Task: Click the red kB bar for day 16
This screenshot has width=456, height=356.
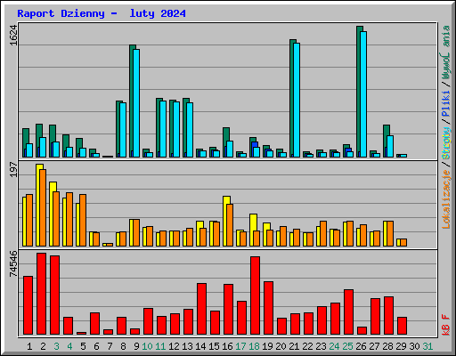Action: point(228,310)
